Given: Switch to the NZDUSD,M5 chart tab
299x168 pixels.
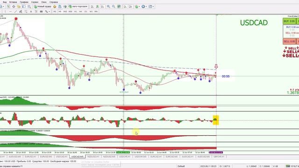Looking at the screenshot, I should coord(109,157).
